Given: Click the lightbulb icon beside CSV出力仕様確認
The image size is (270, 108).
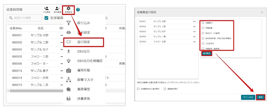Looking at the screenshot, I should [69, 61].
